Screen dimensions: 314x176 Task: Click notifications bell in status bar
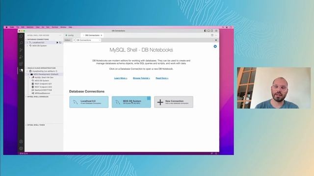(216, 154)
